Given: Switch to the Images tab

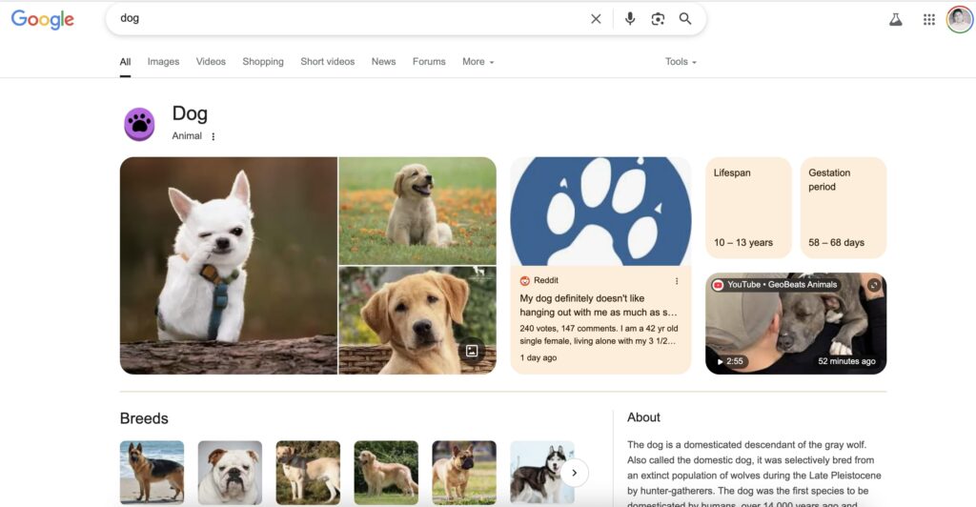Looking at the screenshot, I should click(163, 62).
